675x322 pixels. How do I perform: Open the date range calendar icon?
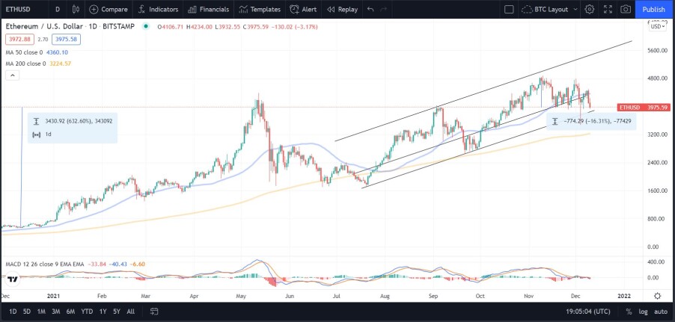click(155, 312)
